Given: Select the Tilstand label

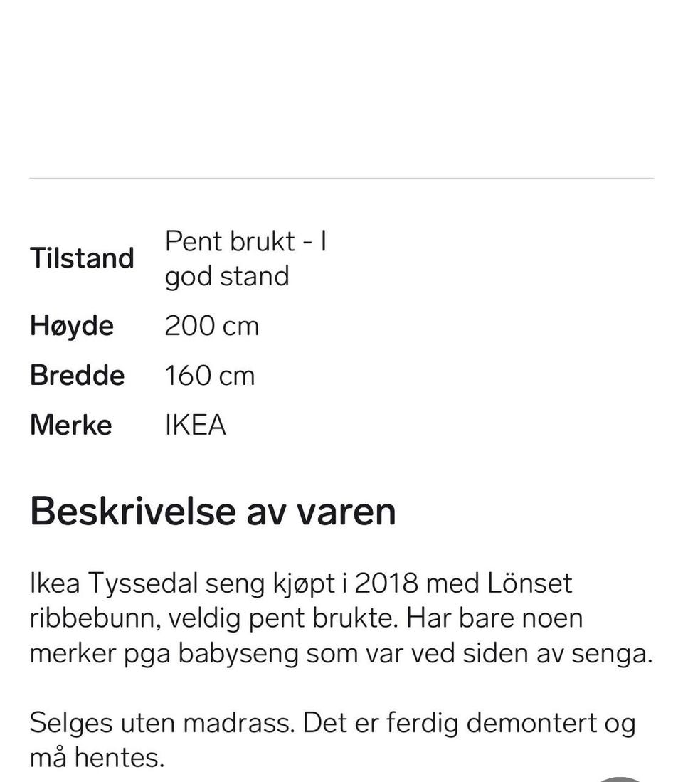Looking at the screenshot, I should point(83,258).
